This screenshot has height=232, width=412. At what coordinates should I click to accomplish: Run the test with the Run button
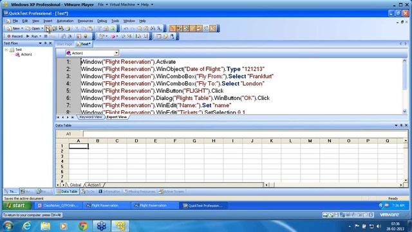coord(32,36)
